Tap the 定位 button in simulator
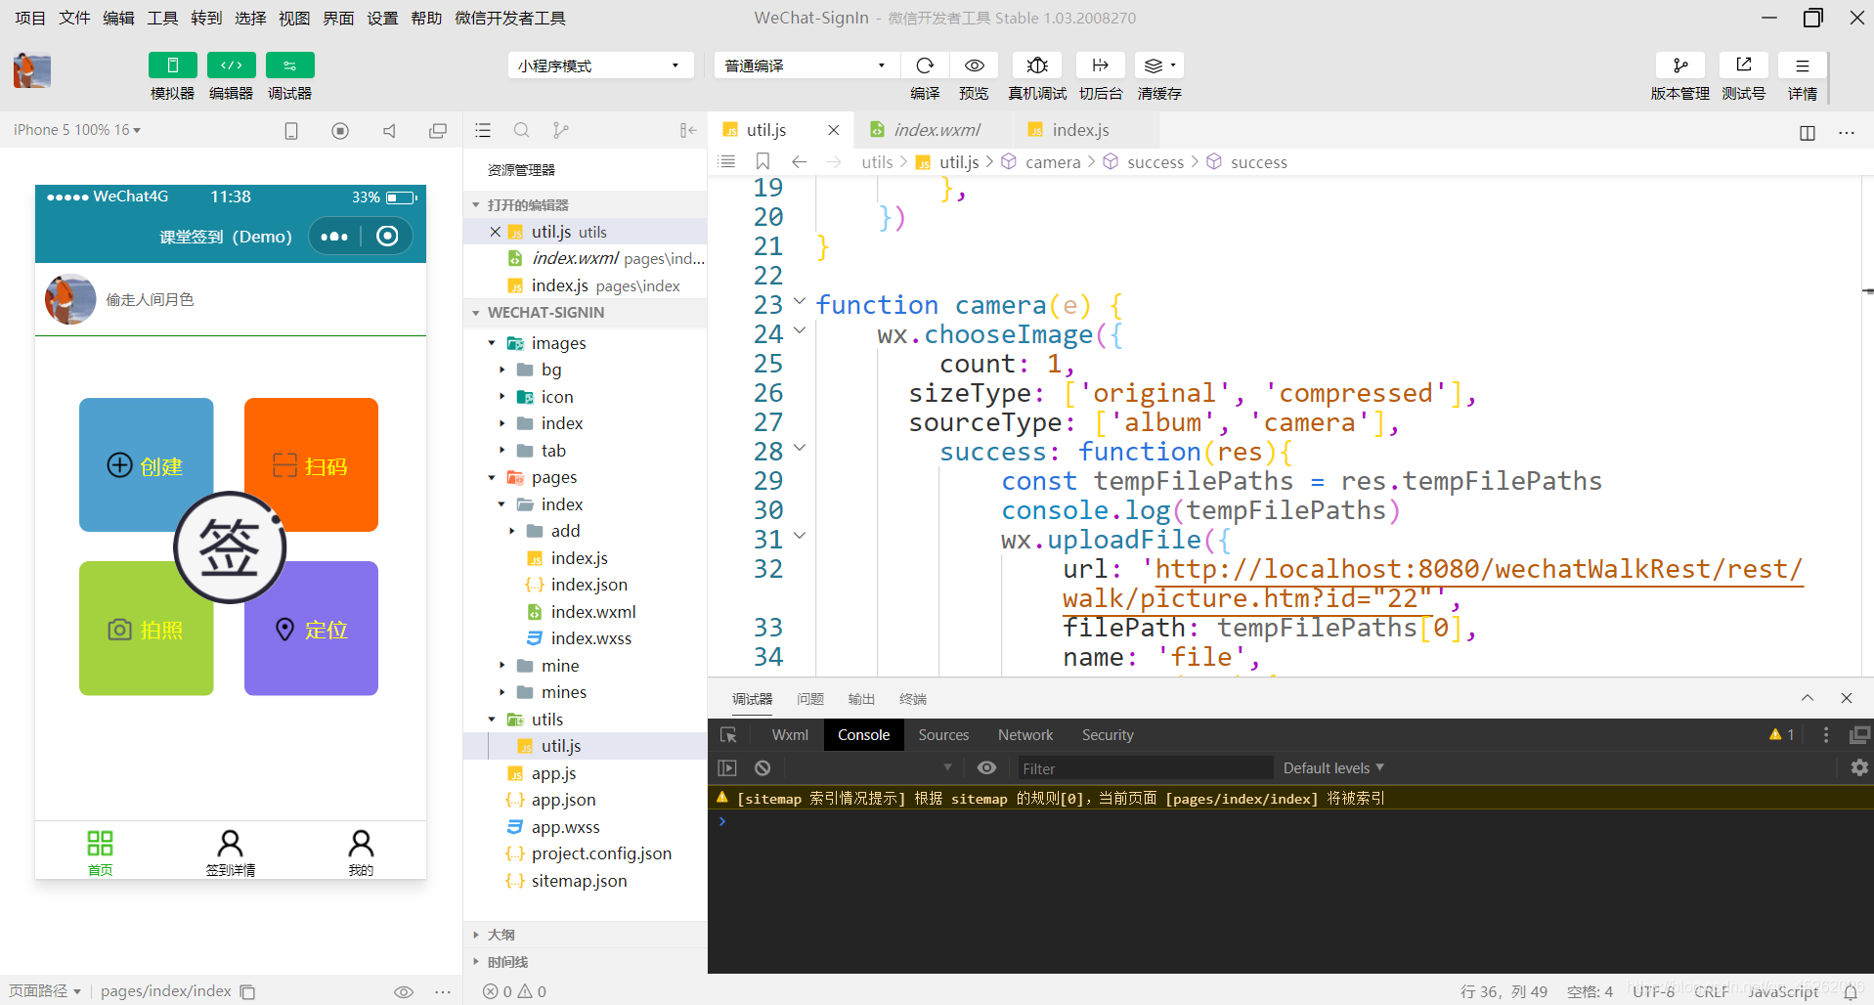 tap(311, 630)
